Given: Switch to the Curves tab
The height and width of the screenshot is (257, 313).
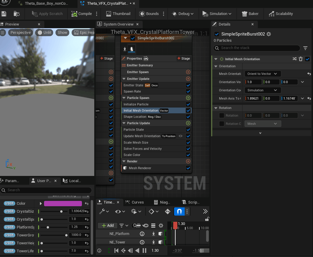Looking at the screenshot, I should pos(134,202).
